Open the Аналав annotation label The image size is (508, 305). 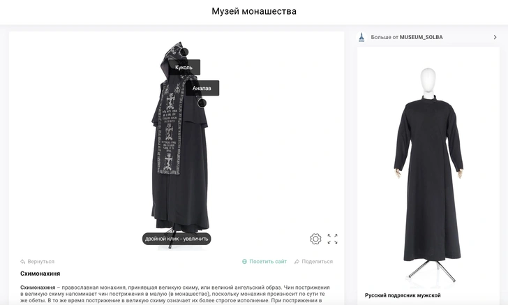tap(202, 88)
